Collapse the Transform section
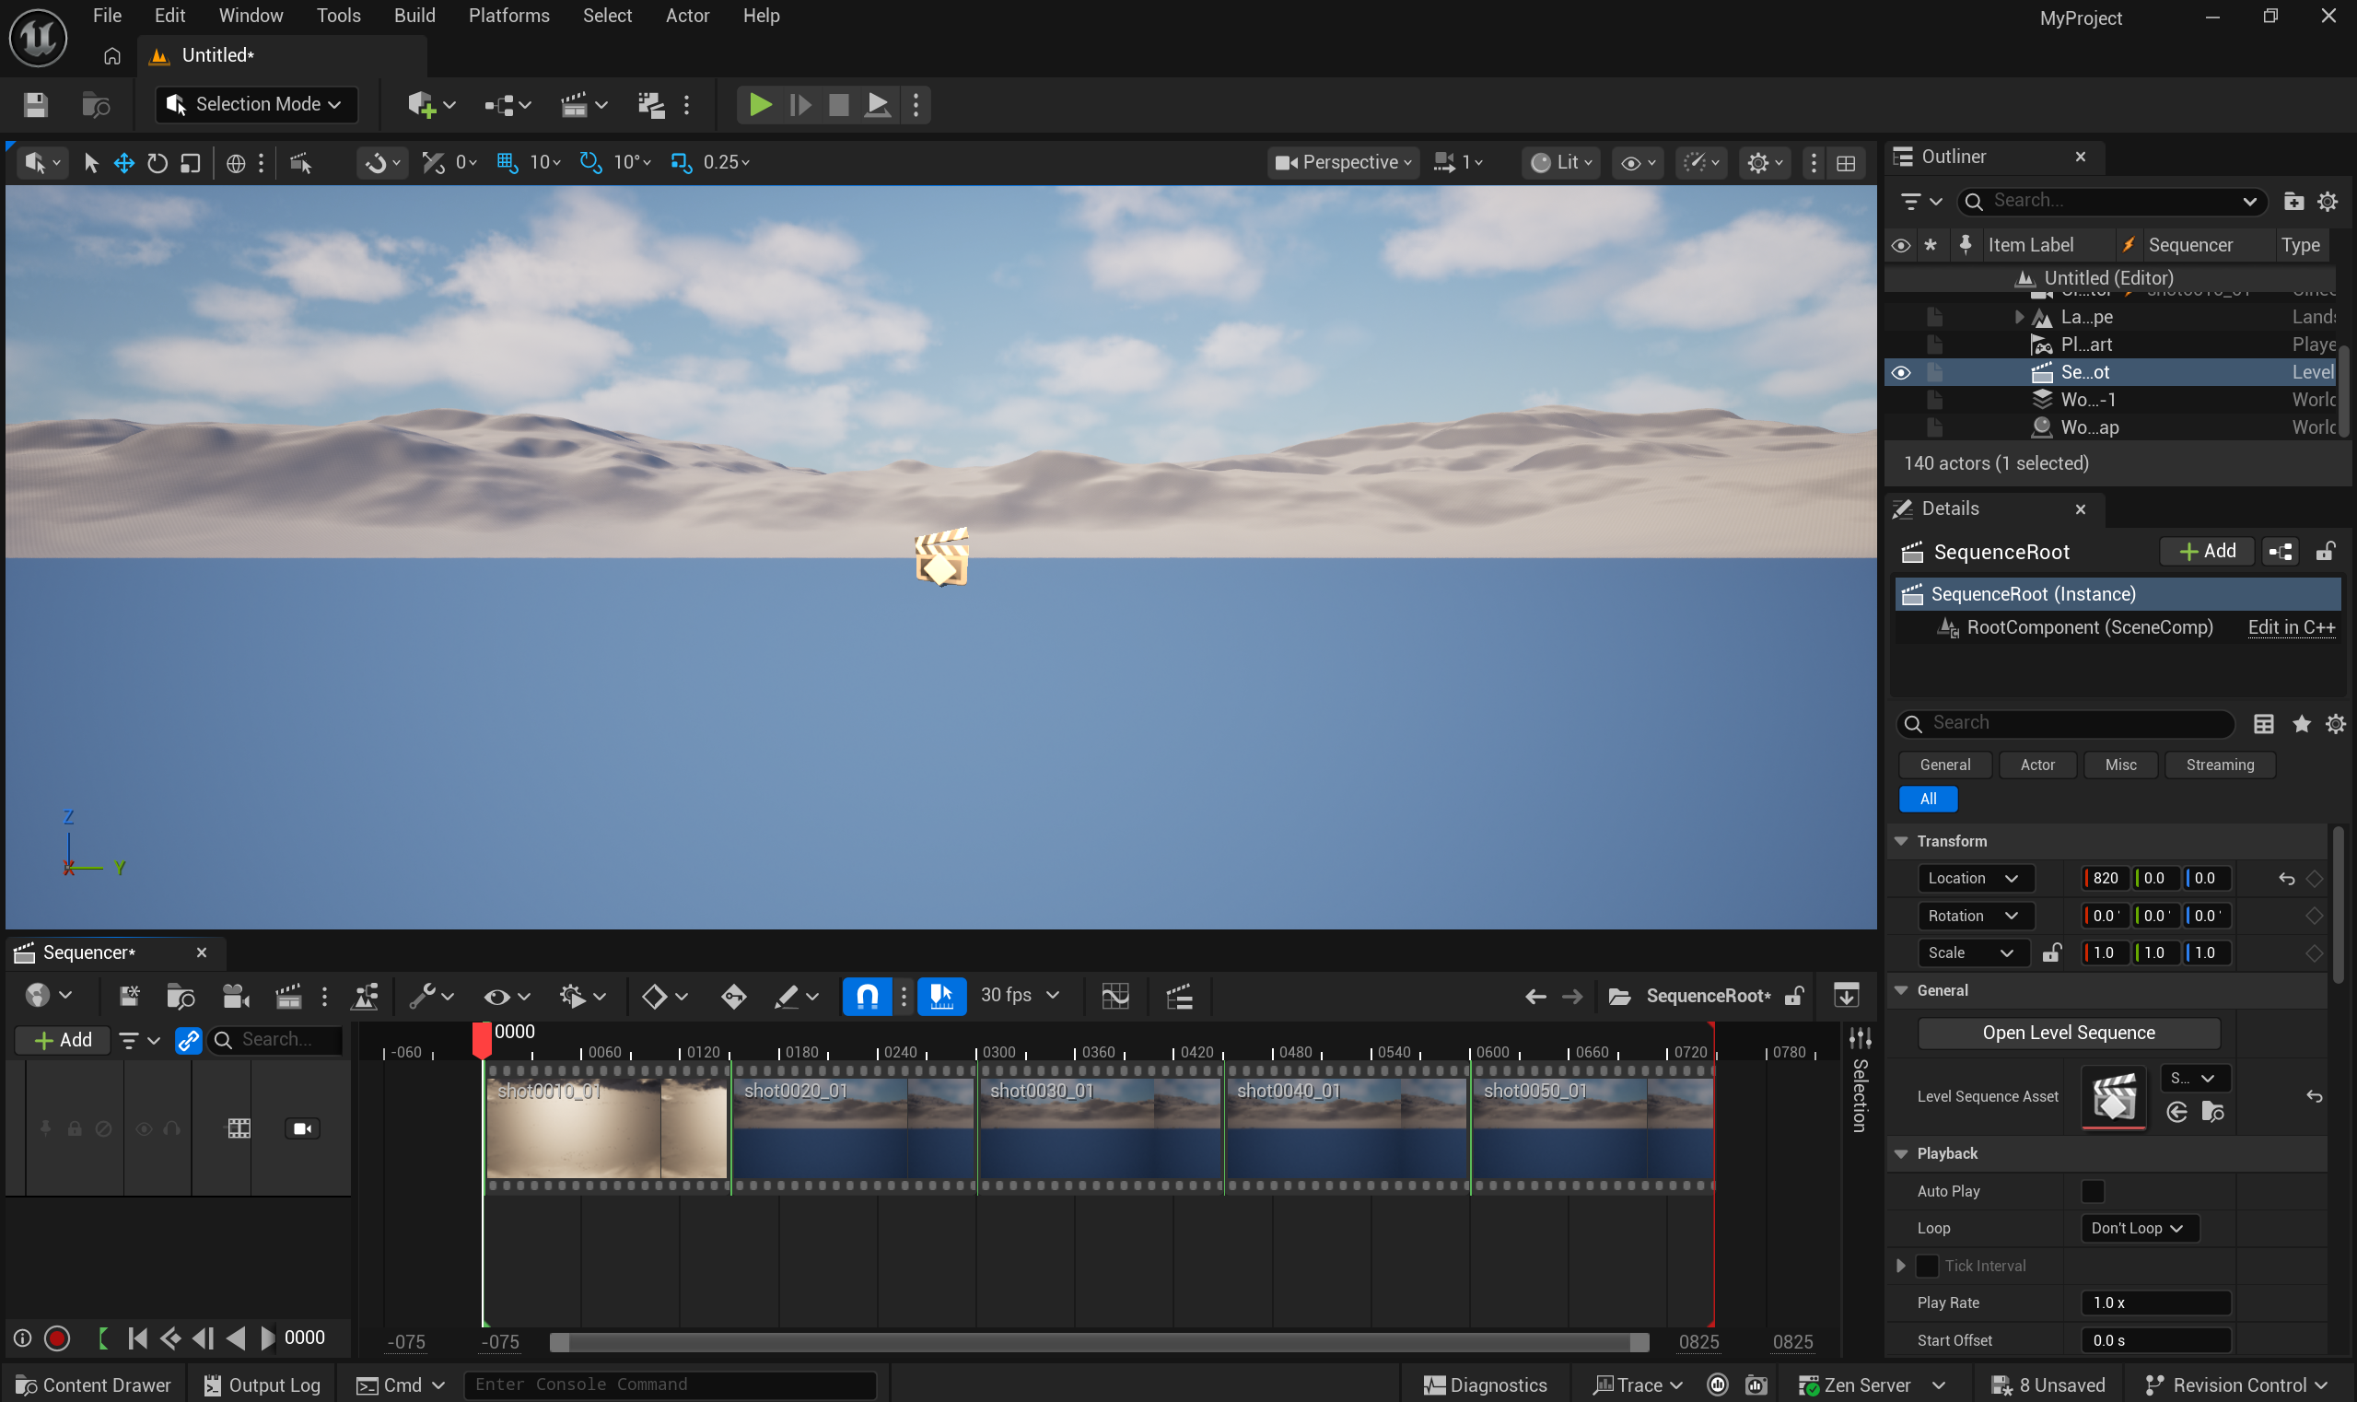 point(1901,841)
